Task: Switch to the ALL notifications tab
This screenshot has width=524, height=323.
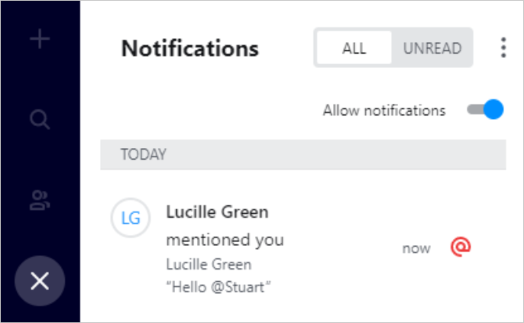Action: [354, 48]
